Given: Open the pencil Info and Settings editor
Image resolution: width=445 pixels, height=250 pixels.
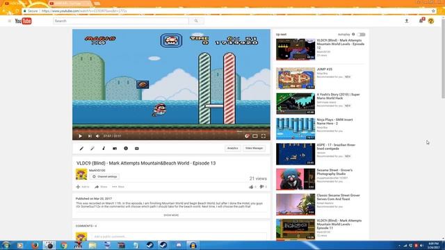Looking at the screenshot, I should 81,148.
